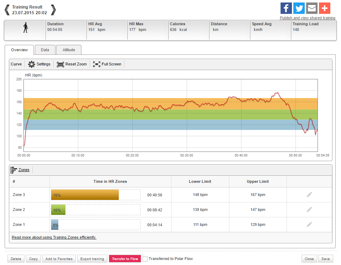Image resolution: width=341 pixels, height=265 pixels.
Task: Switch to the Data tab
Action: (x=45, y=50)
